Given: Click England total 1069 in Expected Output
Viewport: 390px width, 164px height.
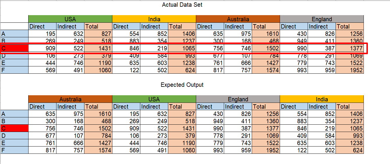Looking at the screenshot, I should 266,135.
